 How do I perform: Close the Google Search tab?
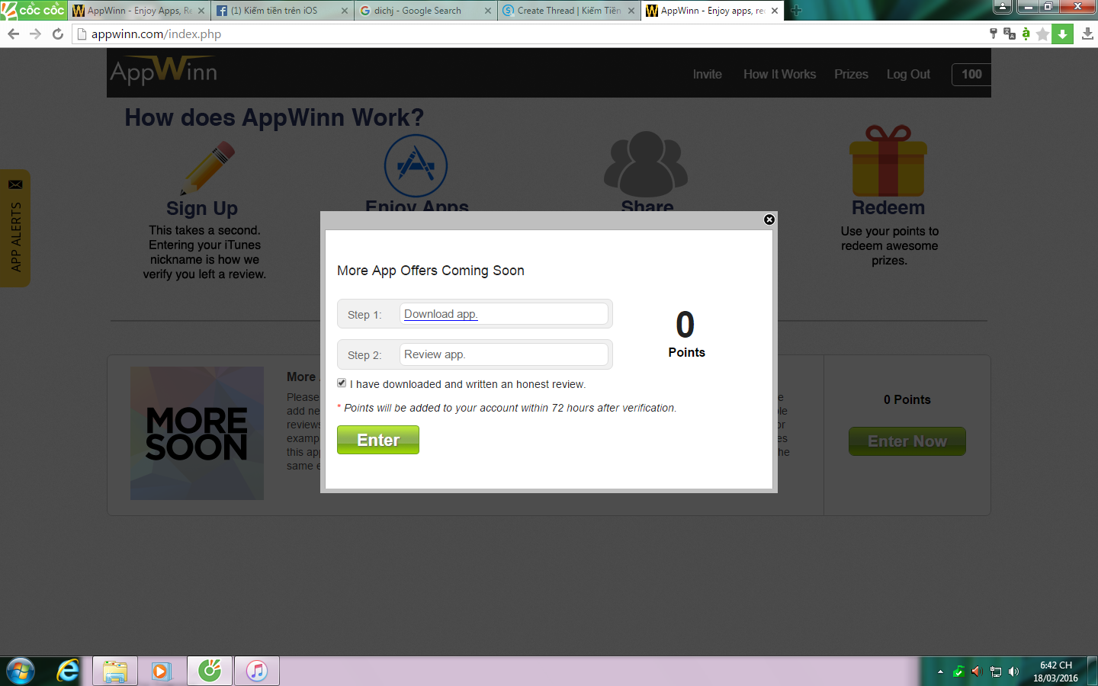(x=488, y=11)
